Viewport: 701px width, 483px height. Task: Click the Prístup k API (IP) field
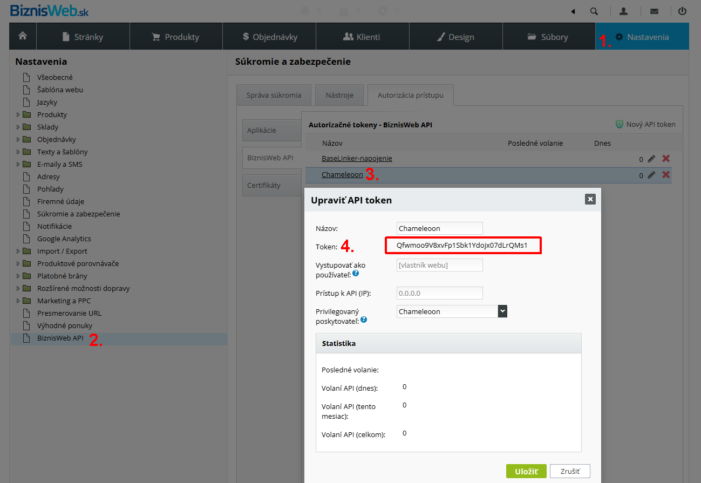(439, 293)
